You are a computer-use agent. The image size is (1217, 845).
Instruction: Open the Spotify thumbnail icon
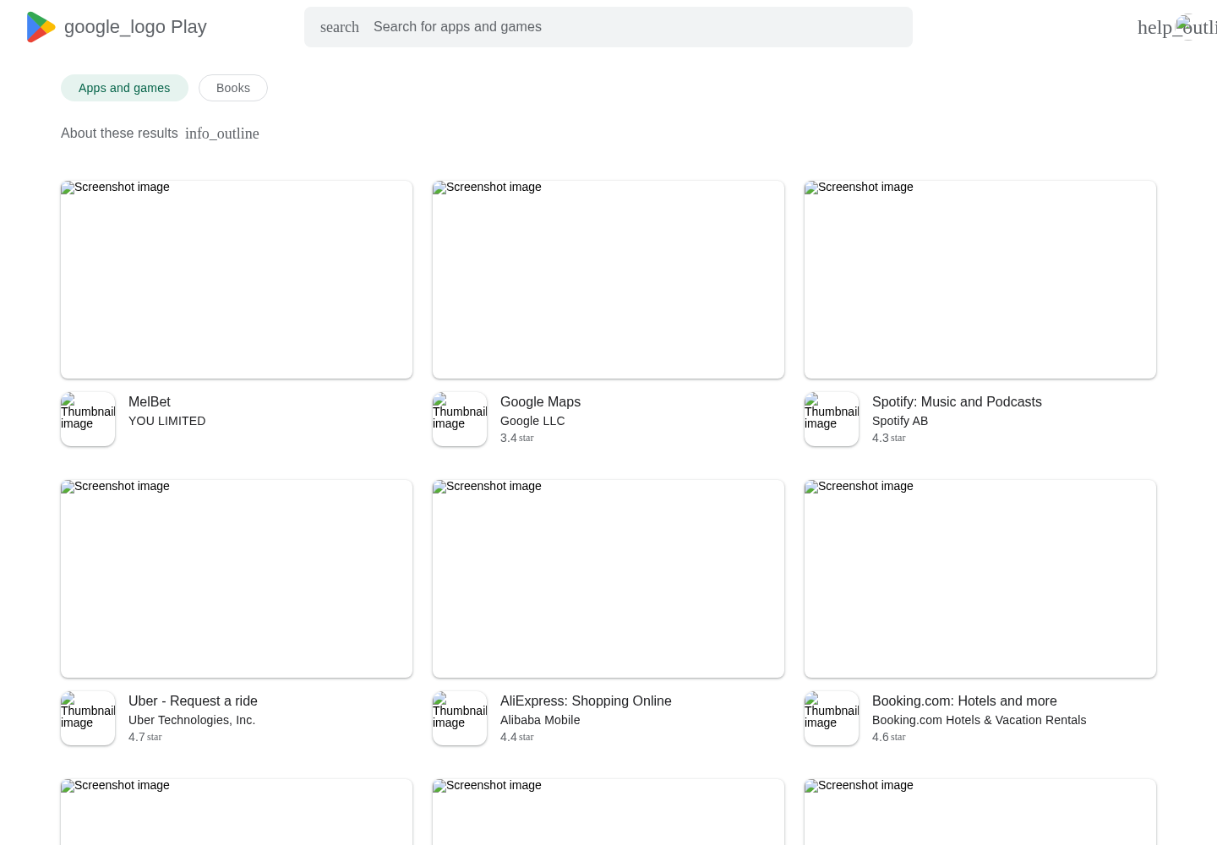[832, 419]
